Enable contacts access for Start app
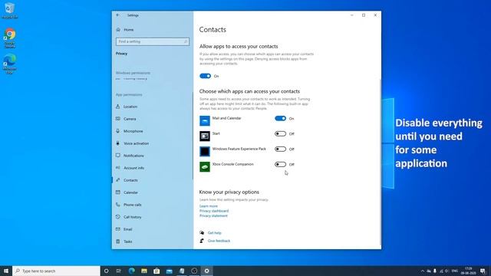The width and height of the screenshot is (491, 276). click(x=280, y=133)
